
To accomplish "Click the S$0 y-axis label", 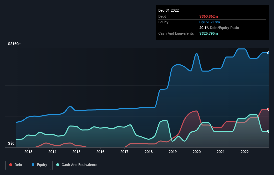I will pos(11,143).
